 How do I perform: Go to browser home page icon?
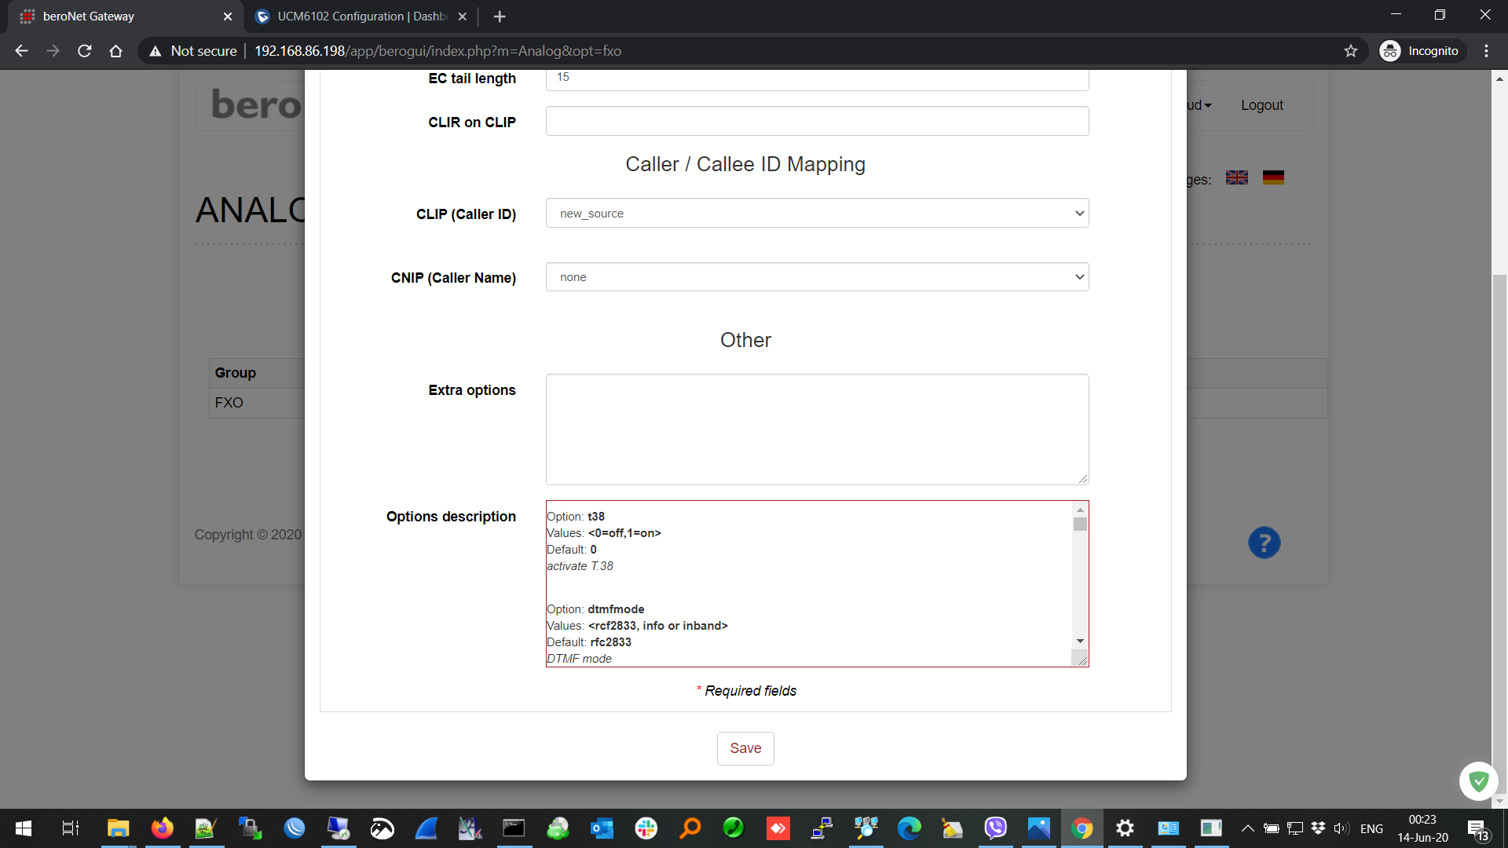[x=115, y=51]
